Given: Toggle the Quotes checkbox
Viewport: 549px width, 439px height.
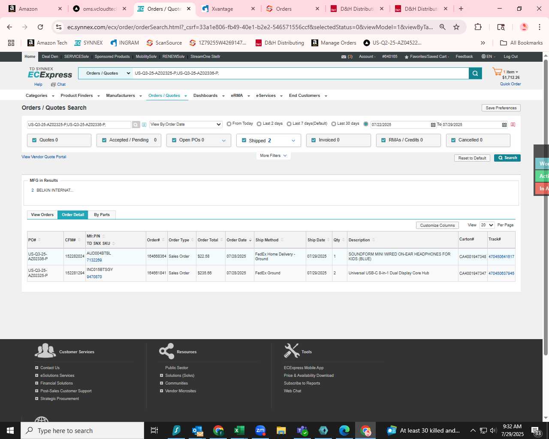Looking at the screenshot, I should coord(34,140).
